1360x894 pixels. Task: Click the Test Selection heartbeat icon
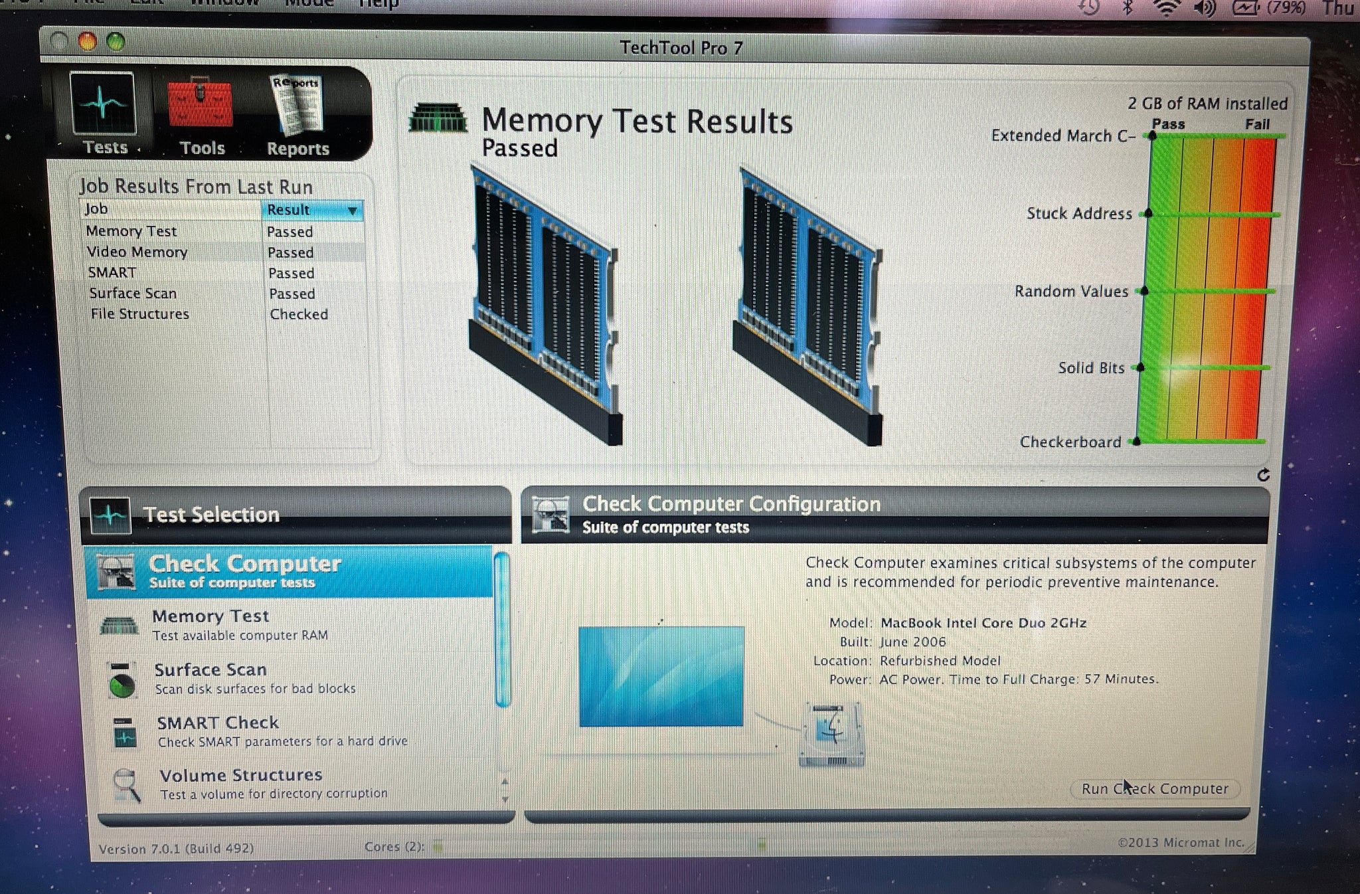tap(110, 515)
